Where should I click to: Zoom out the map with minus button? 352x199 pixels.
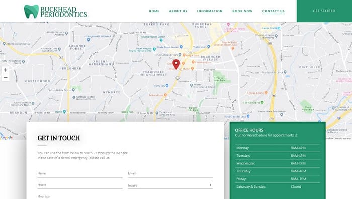pos(6,78)
